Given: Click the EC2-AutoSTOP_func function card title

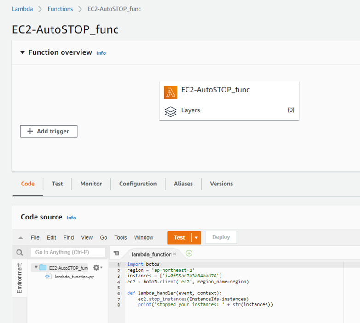Looking at the screenshot, I should (x=215, y=90).
